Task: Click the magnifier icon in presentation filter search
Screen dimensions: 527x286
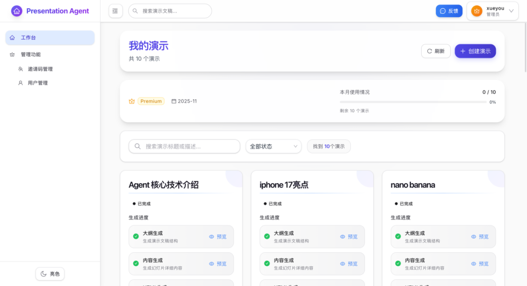Action: coord(138,146)
